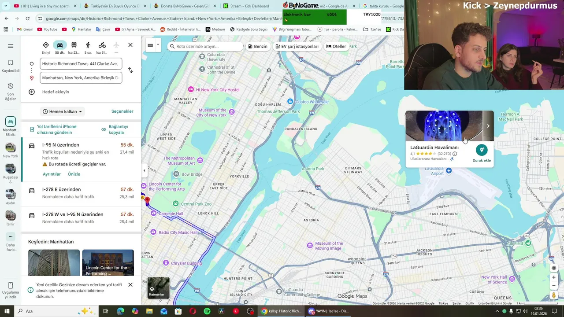Image resolution: width=564 pixels, height=317 pixels.
Task: Zoom in the map
Action: [x=554, y=277]
